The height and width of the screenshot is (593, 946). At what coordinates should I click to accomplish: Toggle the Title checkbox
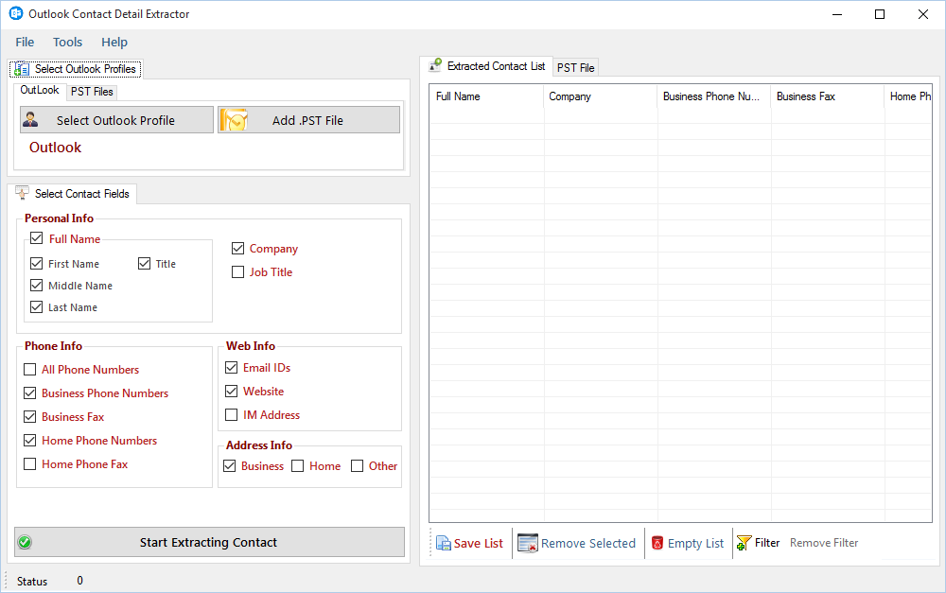point(144,264)
